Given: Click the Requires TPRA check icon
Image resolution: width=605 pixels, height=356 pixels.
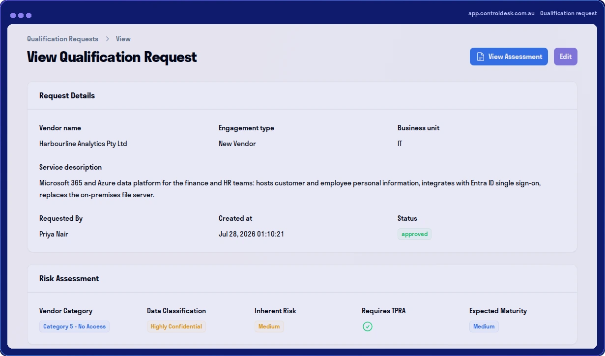Looking at the screenshot, I should (x=367, y=326).
